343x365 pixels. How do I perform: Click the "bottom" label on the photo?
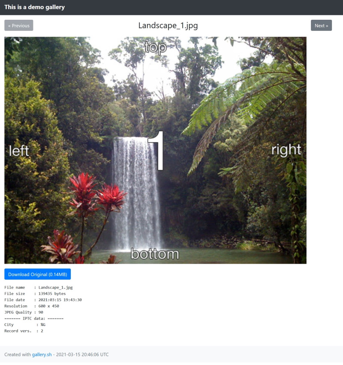tap(155, 254)
